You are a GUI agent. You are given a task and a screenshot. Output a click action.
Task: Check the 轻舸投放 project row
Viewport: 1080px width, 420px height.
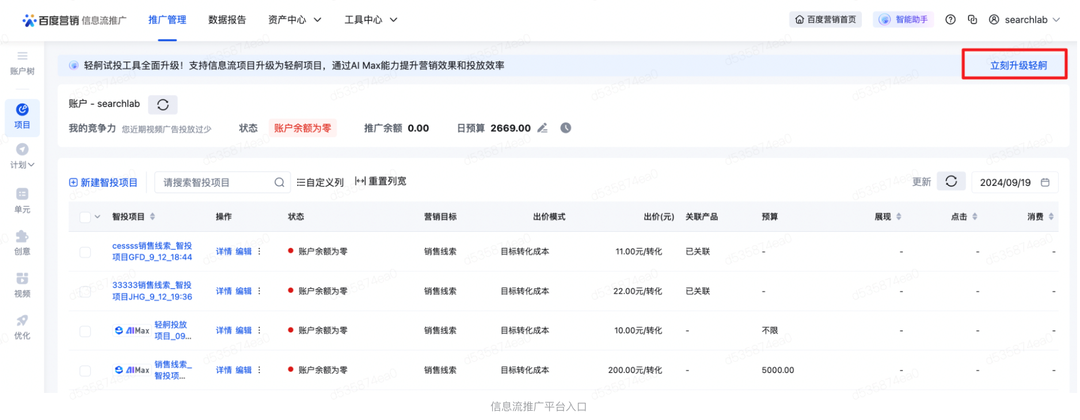coord(85,332)
